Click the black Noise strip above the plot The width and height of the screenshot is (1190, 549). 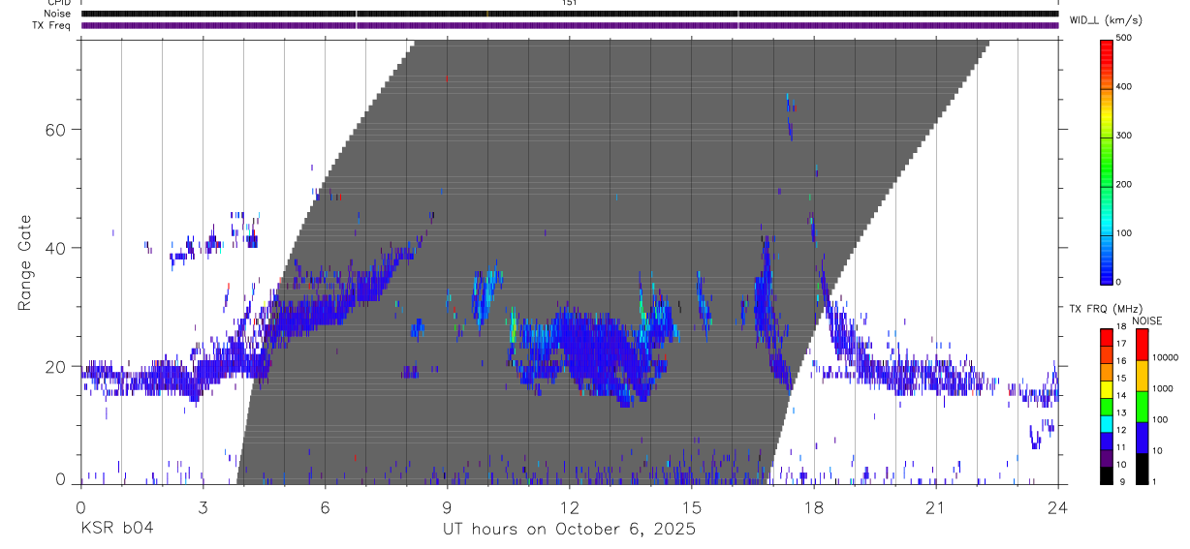570,14
